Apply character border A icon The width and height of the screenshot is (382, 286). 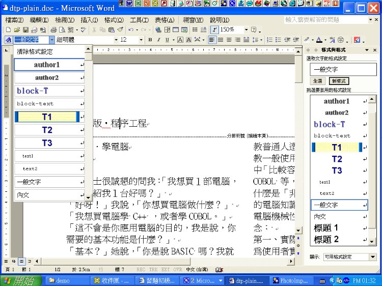point(180,40)
